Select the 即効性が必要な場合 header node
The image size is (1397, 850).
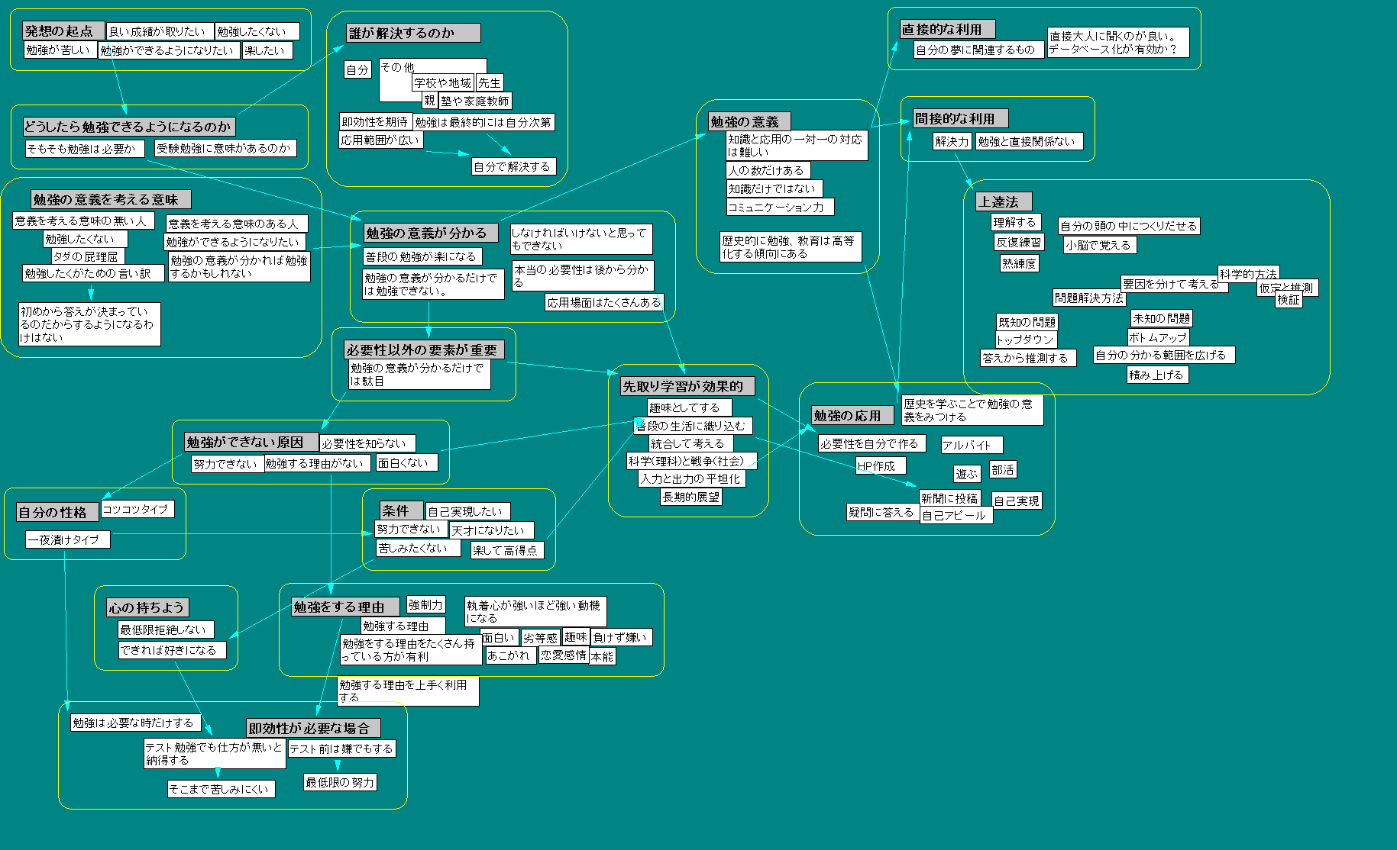pos(312,728)
